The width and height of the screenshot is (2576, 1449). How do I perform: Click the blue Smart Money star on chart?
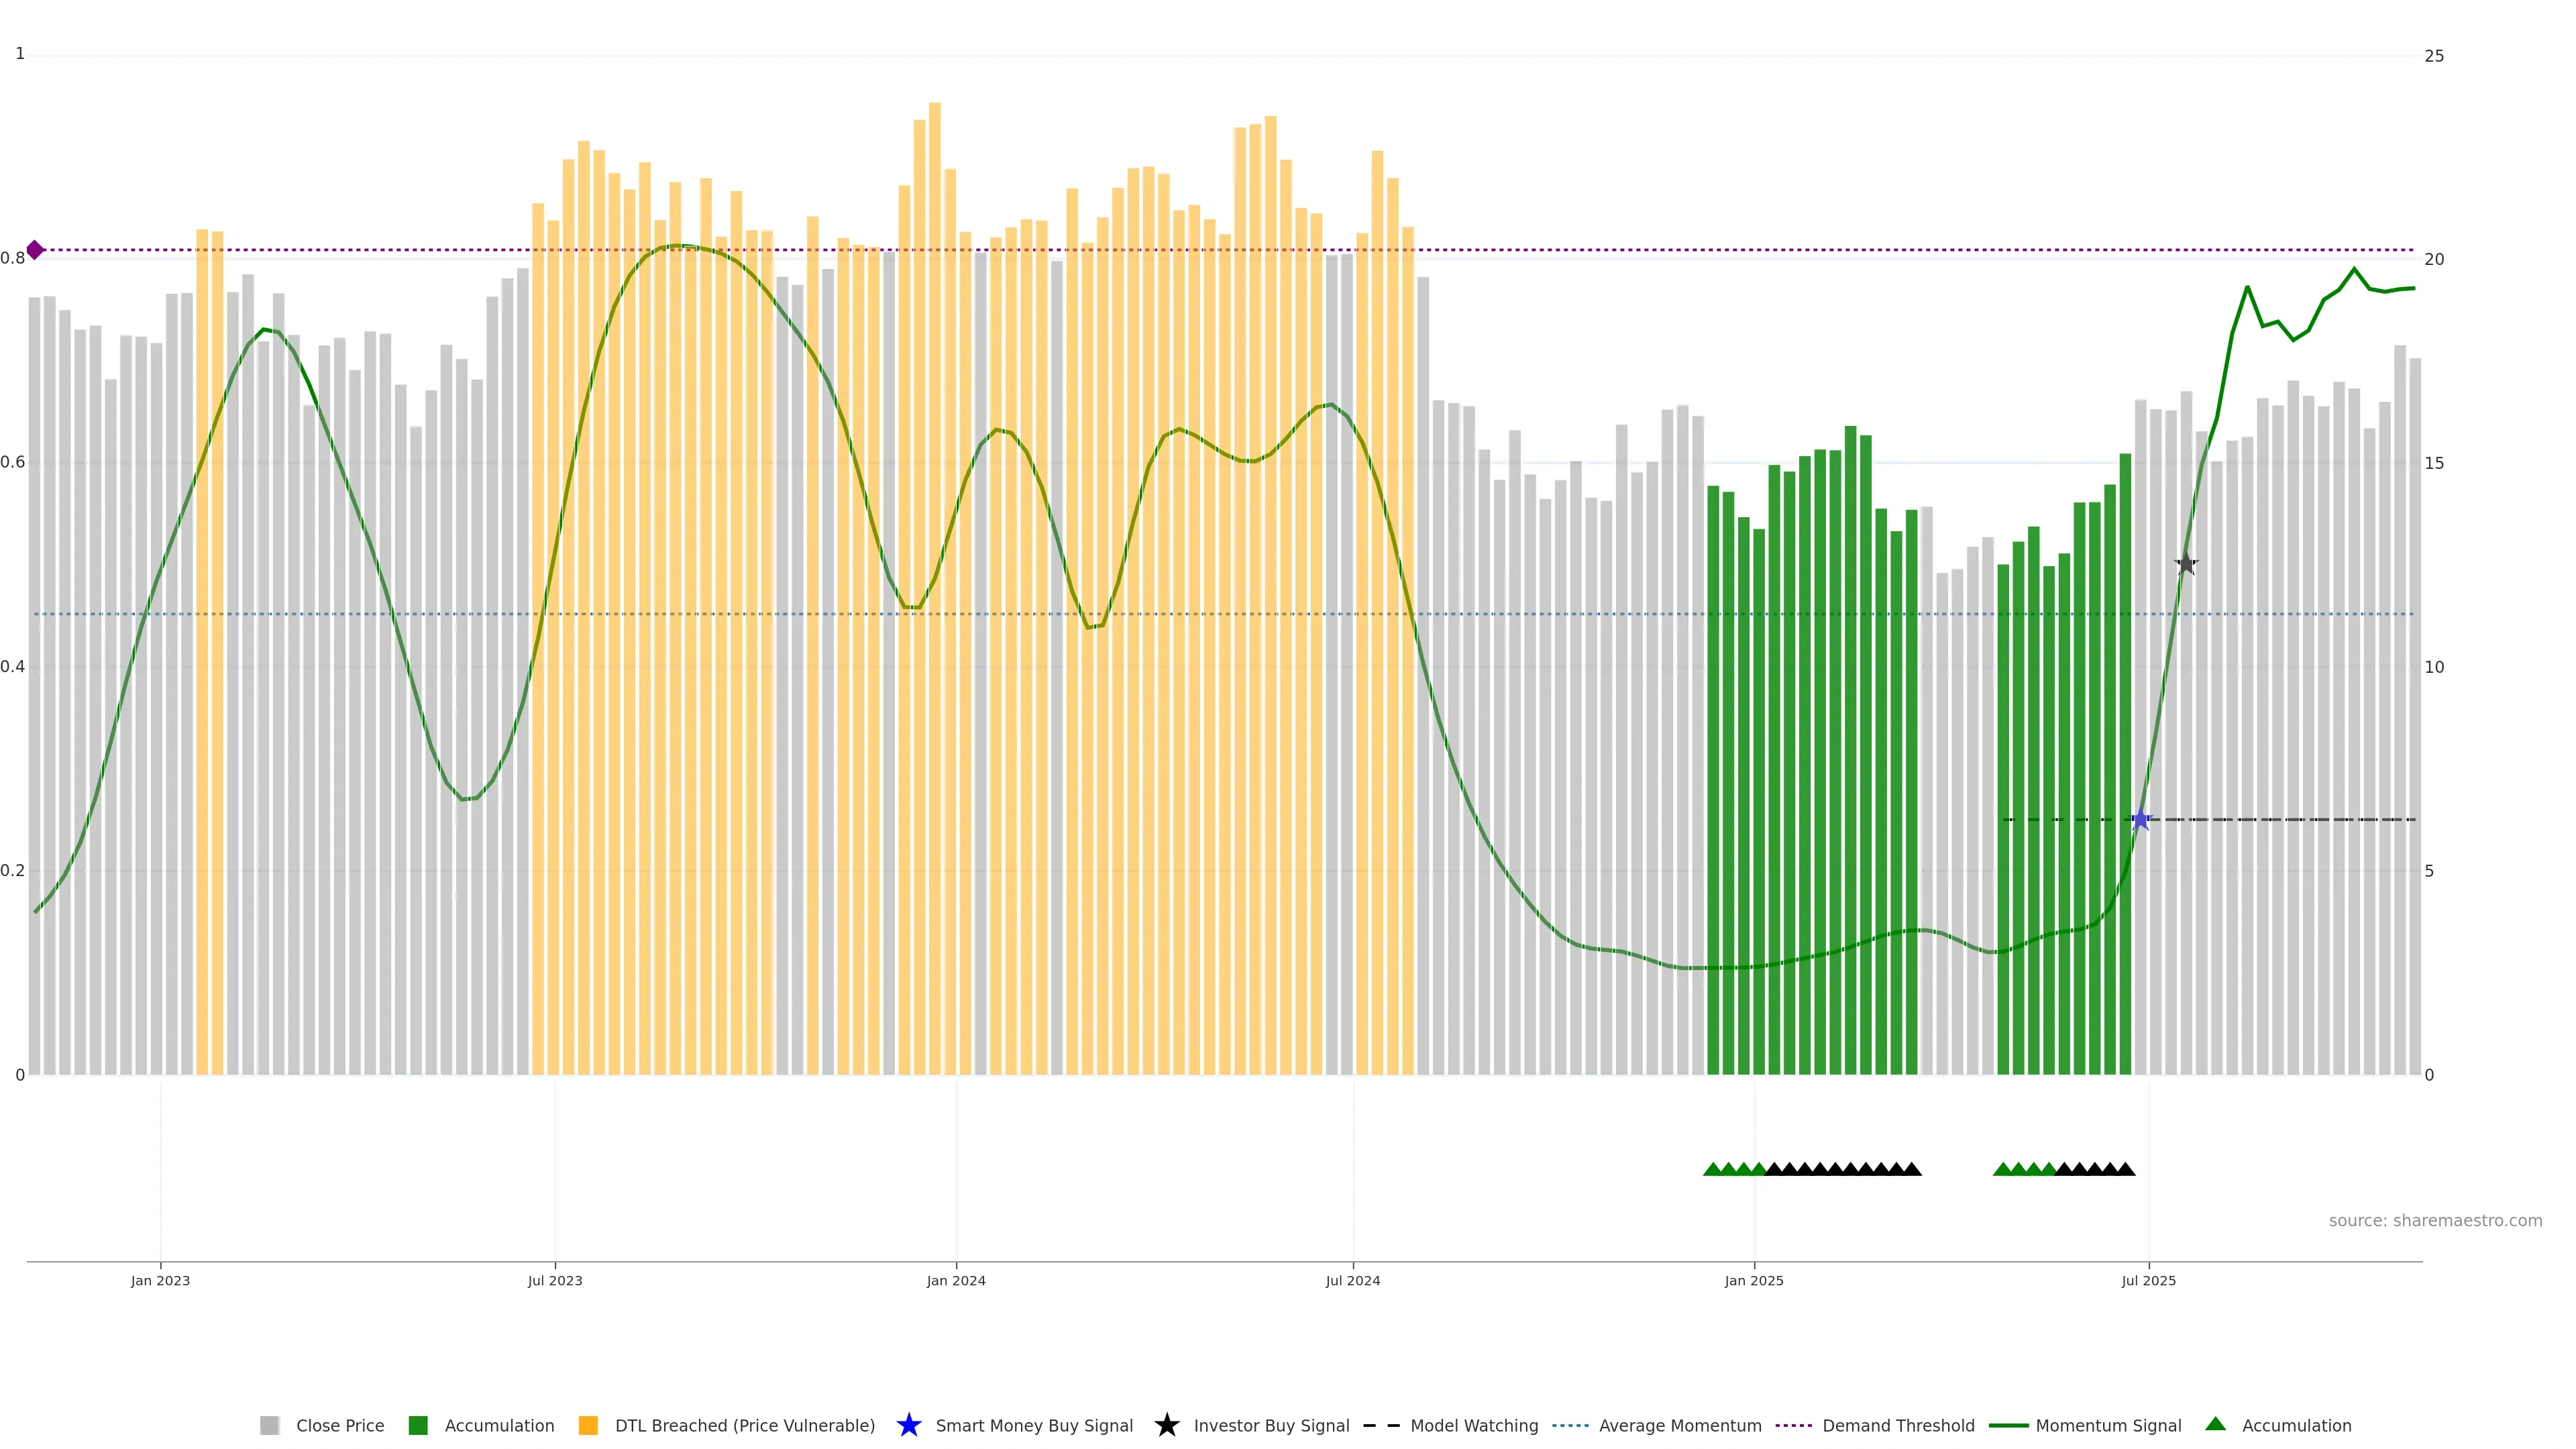coord(2140,820)
